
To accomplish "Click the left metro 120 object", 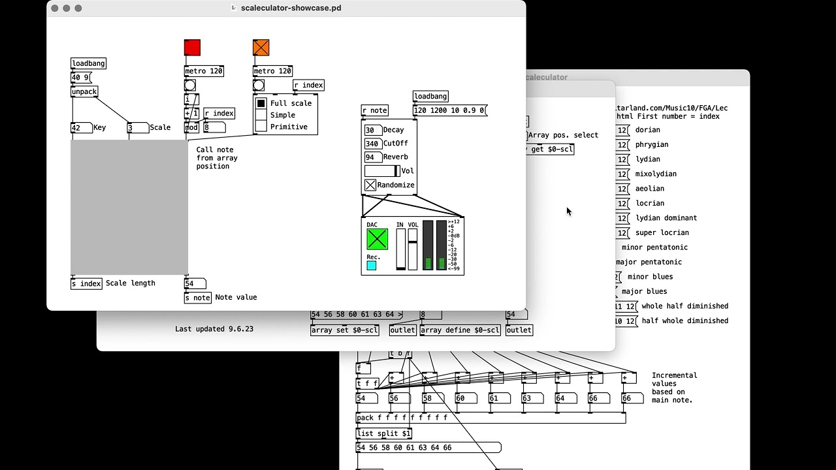I will (x=204, y=71).
